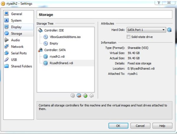Click the Remove Controller toolbar icon
Viewport: 177px width, 134px height.
coord(91,96)
